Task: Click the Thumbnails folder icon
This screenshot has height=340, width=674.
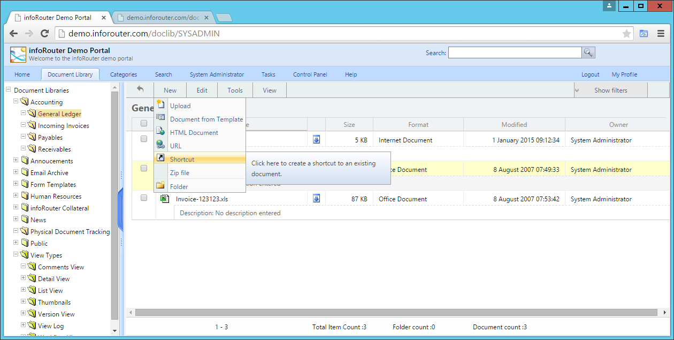Action: pos(32,302)
